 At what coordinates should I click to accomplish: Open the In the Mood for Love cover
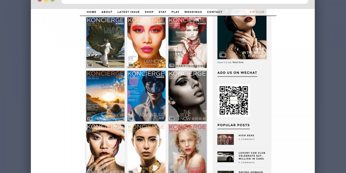coord(242,35)
